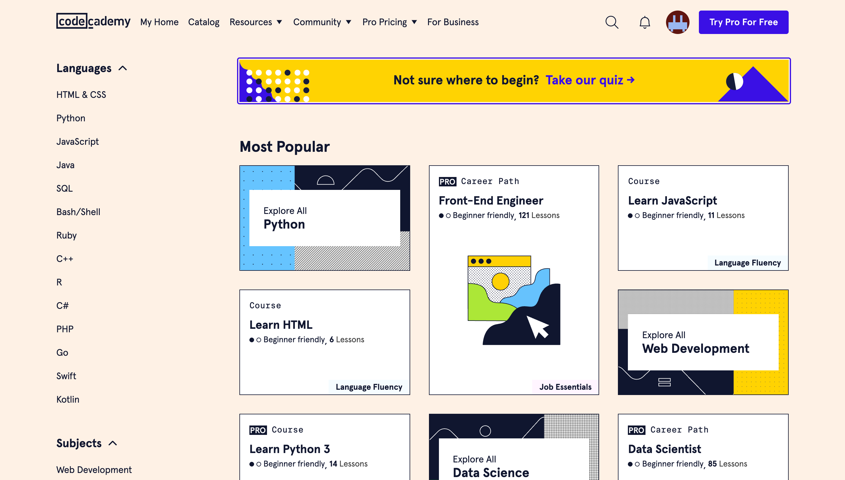Select Web Development under Subjects
The height and width of the screenshot is (480, 845).
[94, 469]
